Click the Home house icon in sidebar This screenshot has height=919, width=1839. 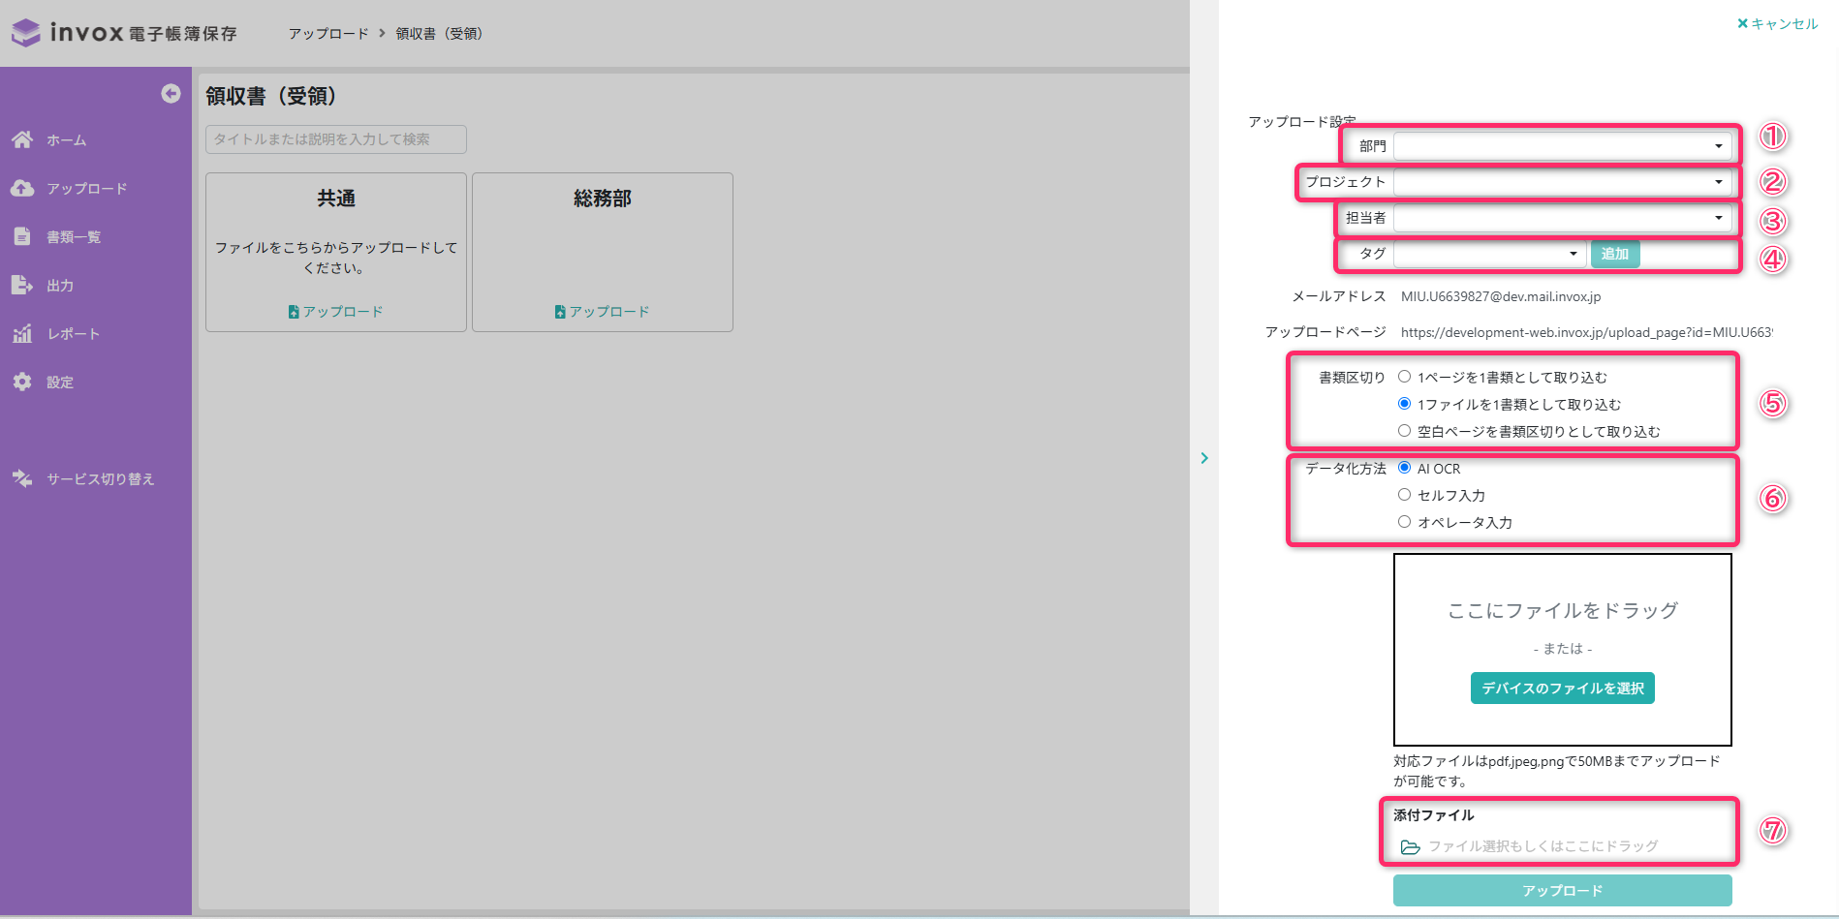(x=22, y=139)
